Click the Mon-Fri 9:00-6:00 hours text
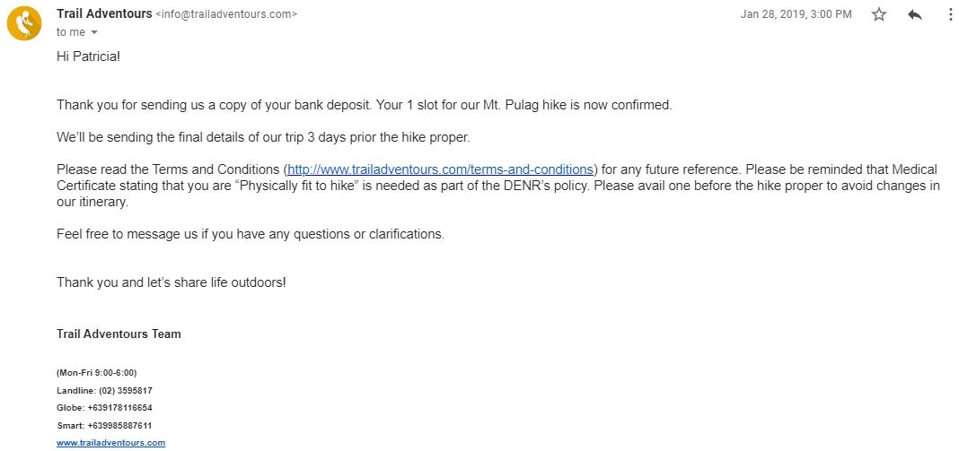Image resolution: width=959 pixels, height=451 pixels. point(97,373)
